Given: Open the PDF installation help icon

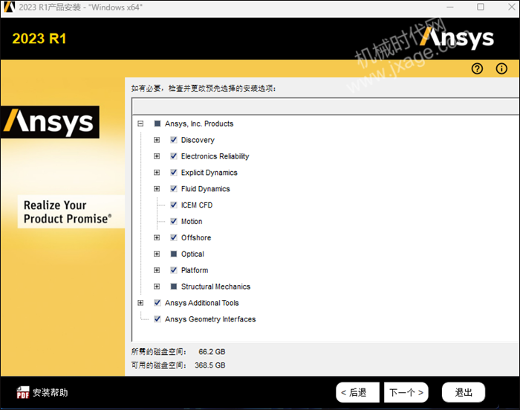Looking at the screenshot, I should point(23,392).
